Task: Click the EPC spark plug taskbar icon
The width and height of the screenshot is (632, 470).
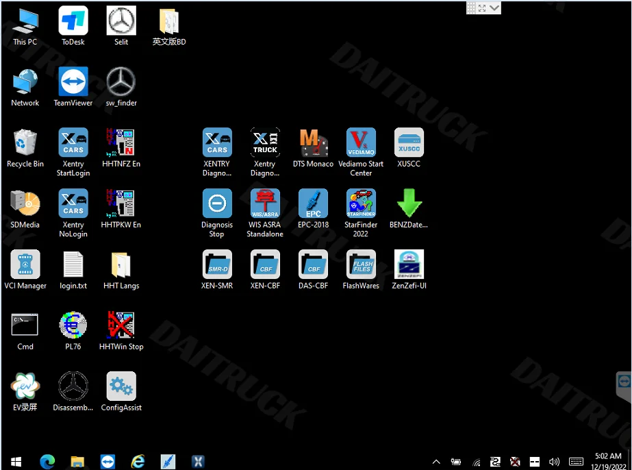Action: 168,461
